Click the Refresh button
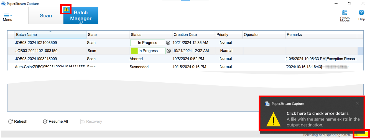 [x=18, y=121]
